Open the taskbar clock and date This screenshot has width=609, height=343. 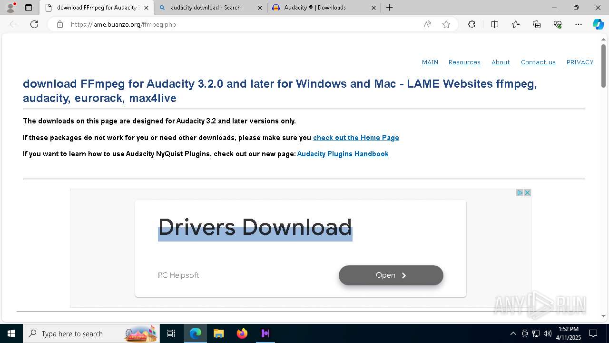(x=569, y=333)
